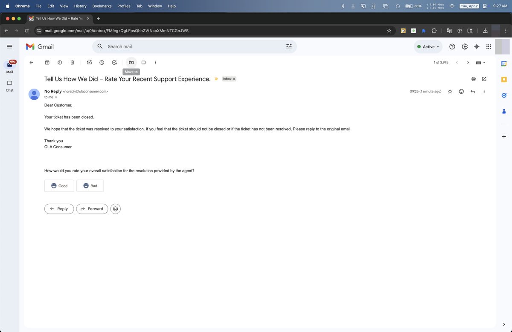
Task: Open the Contacts side panel
Action: pyautogui.click(x=504, y=111)
